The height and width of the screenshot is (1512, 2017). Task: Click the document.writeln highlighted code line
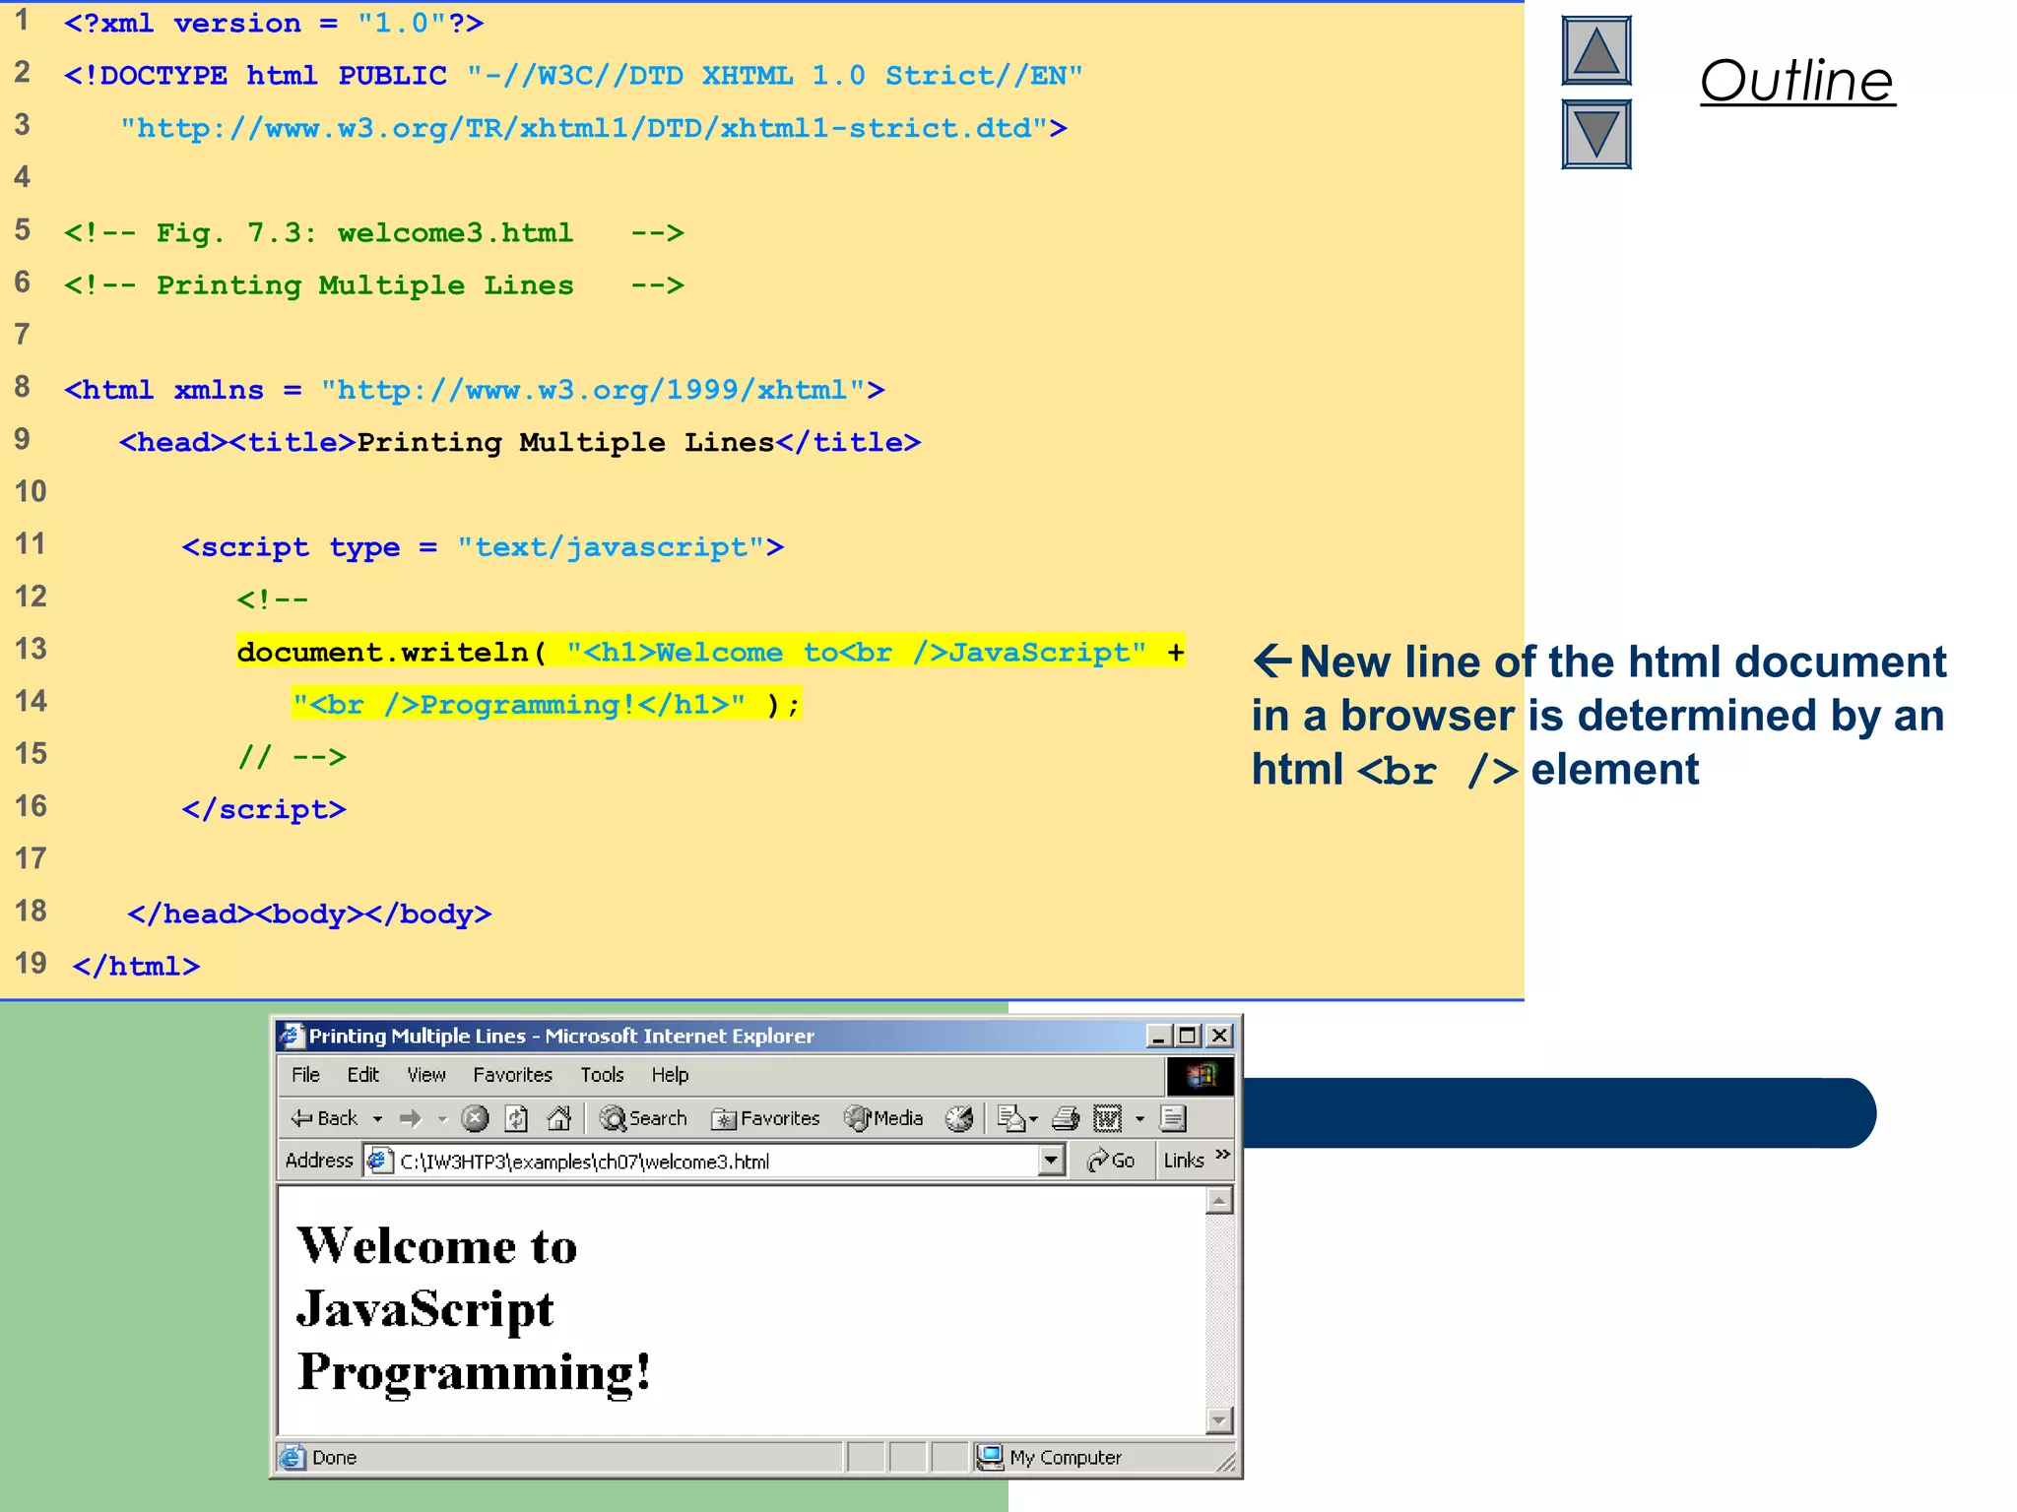[x=710, y=652]
